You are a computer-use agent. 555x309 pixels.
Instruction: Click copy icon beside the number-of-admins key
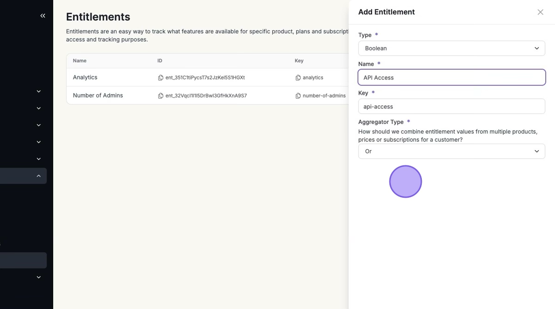(x=298, y=96)
